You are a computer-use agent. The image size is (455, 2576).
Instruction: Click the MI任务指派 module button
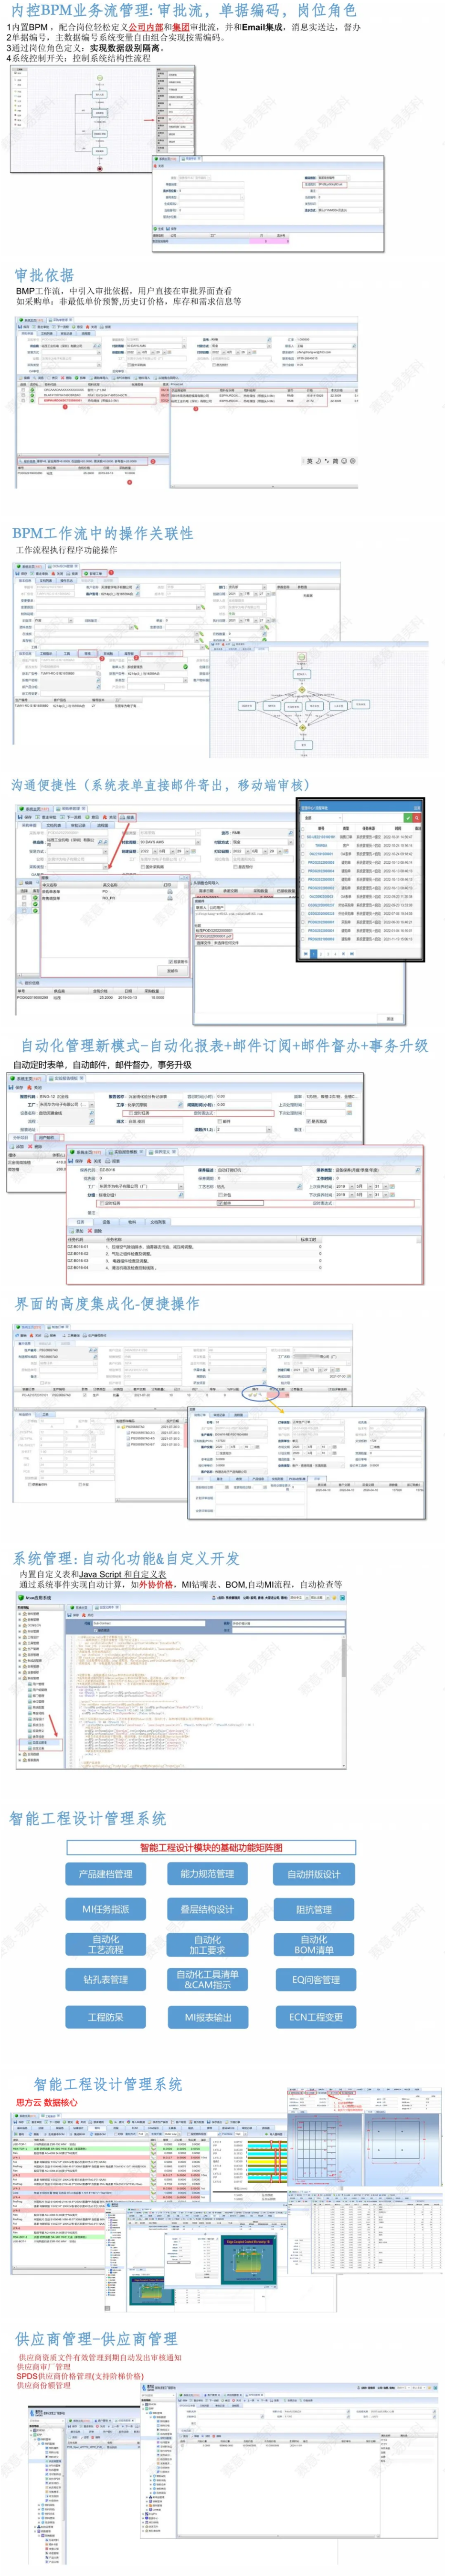[105, 1909]
